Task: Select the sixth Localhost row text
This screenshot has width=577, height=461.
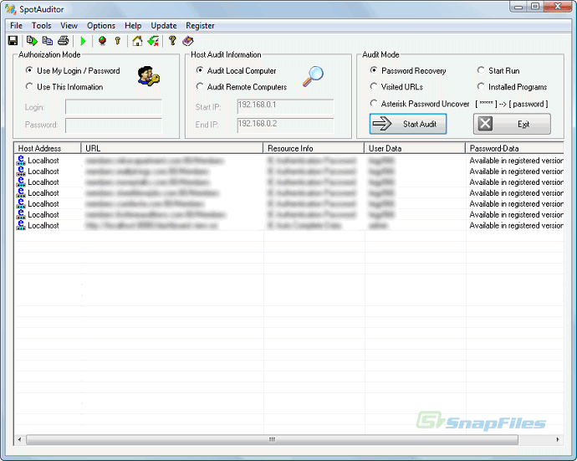Action: [43, 214]
